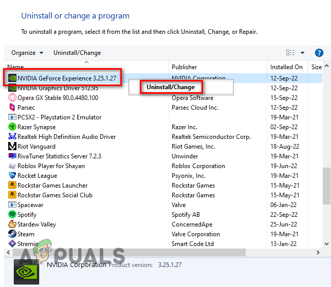Viewport: 331px width, 287px height.
Task: Select the Steam program name
Action: click(26, 234)
